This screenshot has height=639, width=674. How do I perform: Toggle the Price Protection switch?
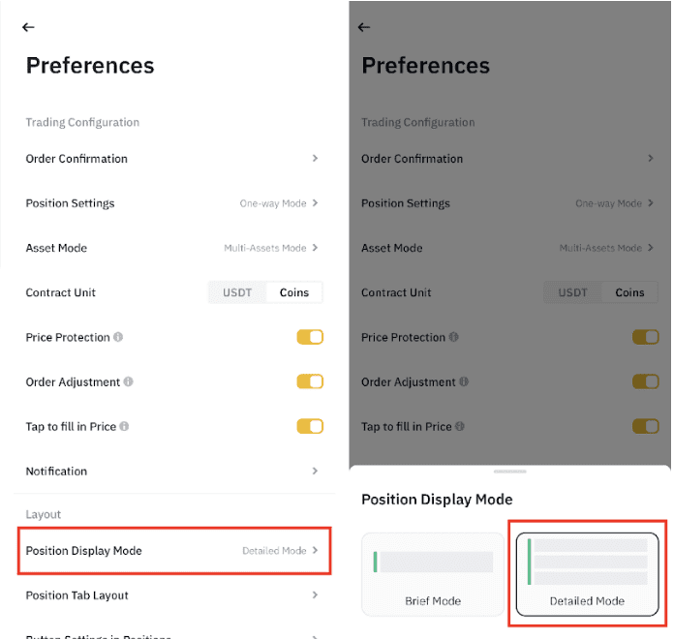pos(310,338)
